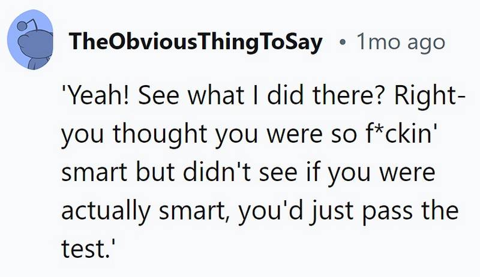
Task: Click the first word 'smart' starting the third line
Action: 94,173
